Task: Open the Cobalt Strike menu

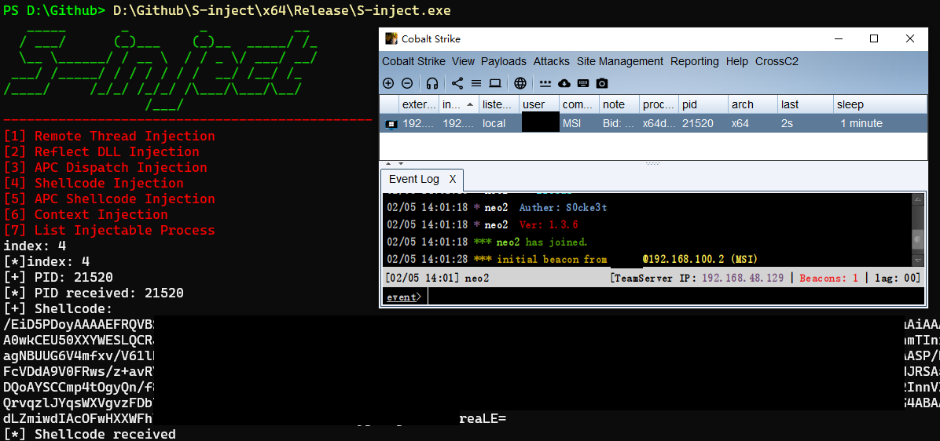Action: (x=413, y=61)
